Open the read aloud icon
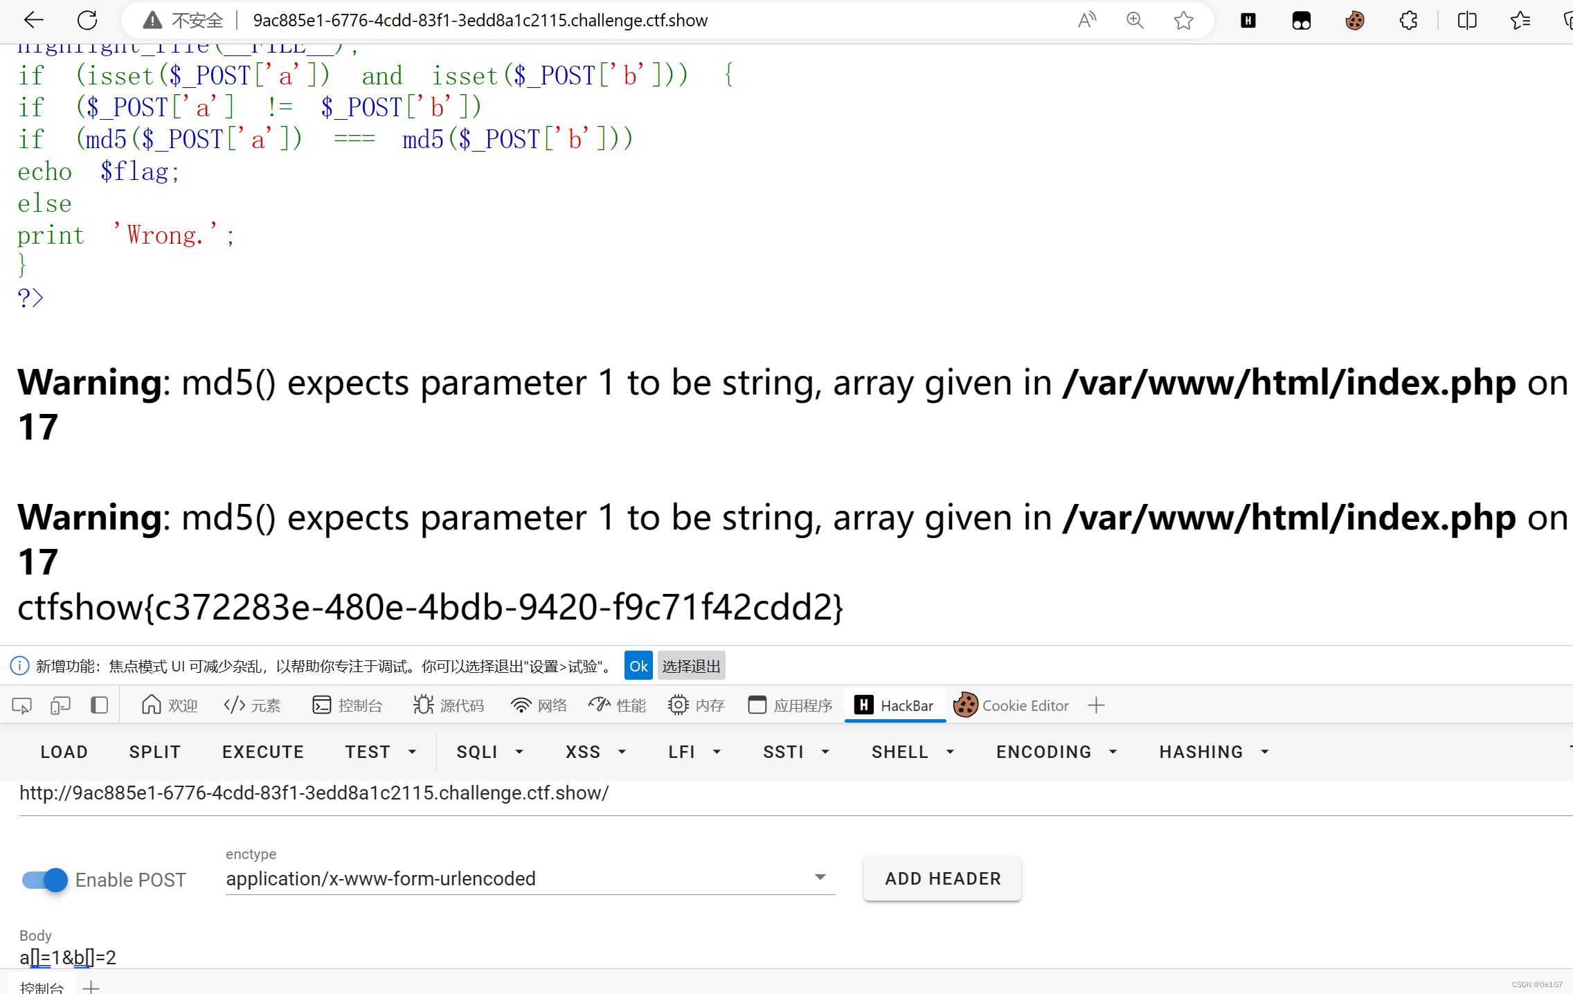 1087,20
